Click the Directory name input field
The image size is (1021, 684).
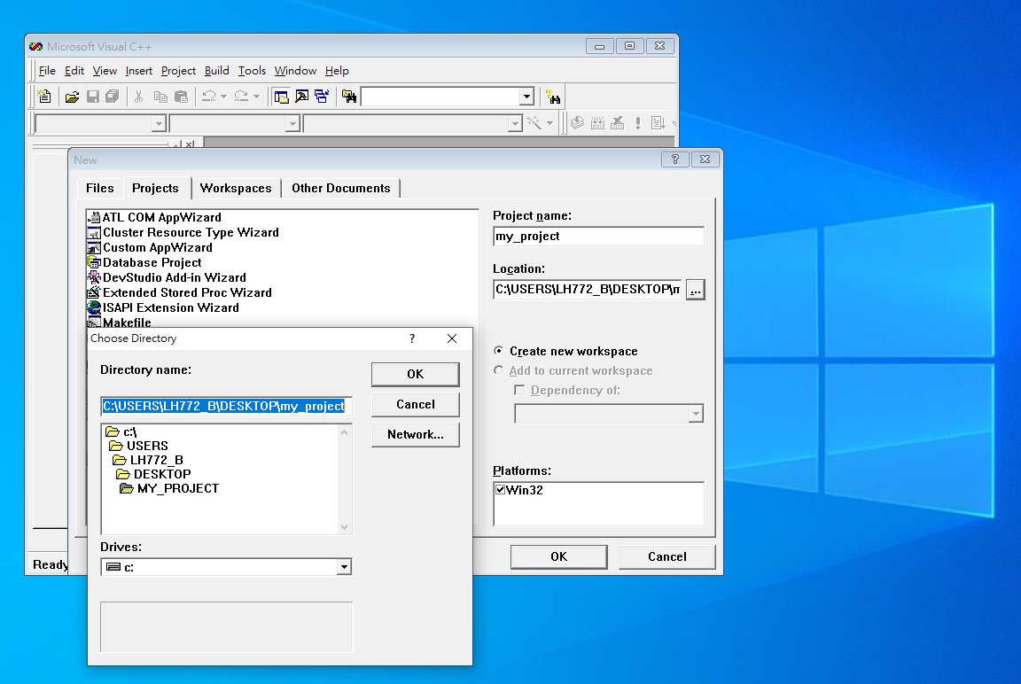[227, 406]
